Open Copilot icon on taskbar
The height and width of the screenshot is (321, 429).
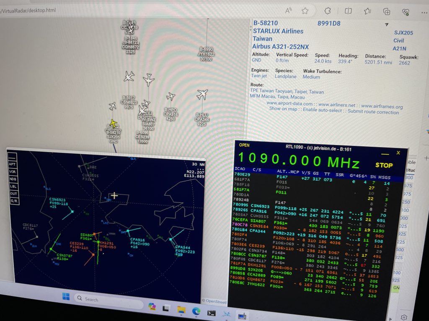(x=152, y=306)
